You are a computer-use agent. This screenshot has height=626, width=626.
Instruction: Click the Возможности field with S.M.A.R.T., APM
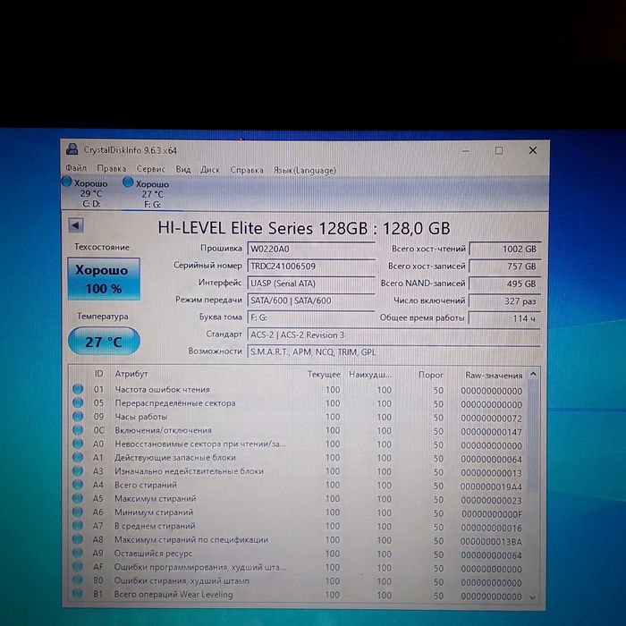(393, 352)
